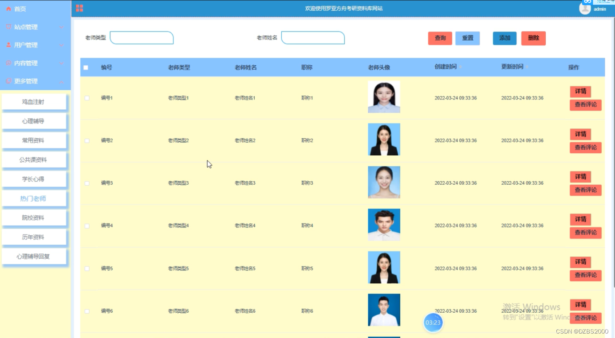The height and width of the screenshot is (338, 615).
Task: Toggle the select-all checkbox in table header
Action: pos(86,68)
